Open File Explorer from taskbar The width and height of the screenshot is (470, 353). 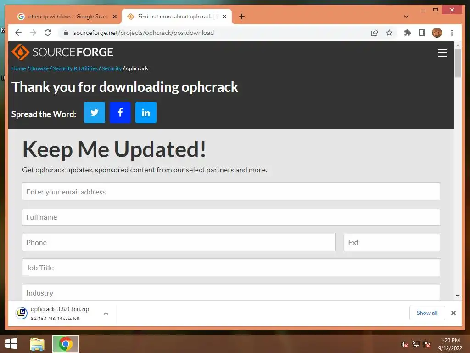37,344
